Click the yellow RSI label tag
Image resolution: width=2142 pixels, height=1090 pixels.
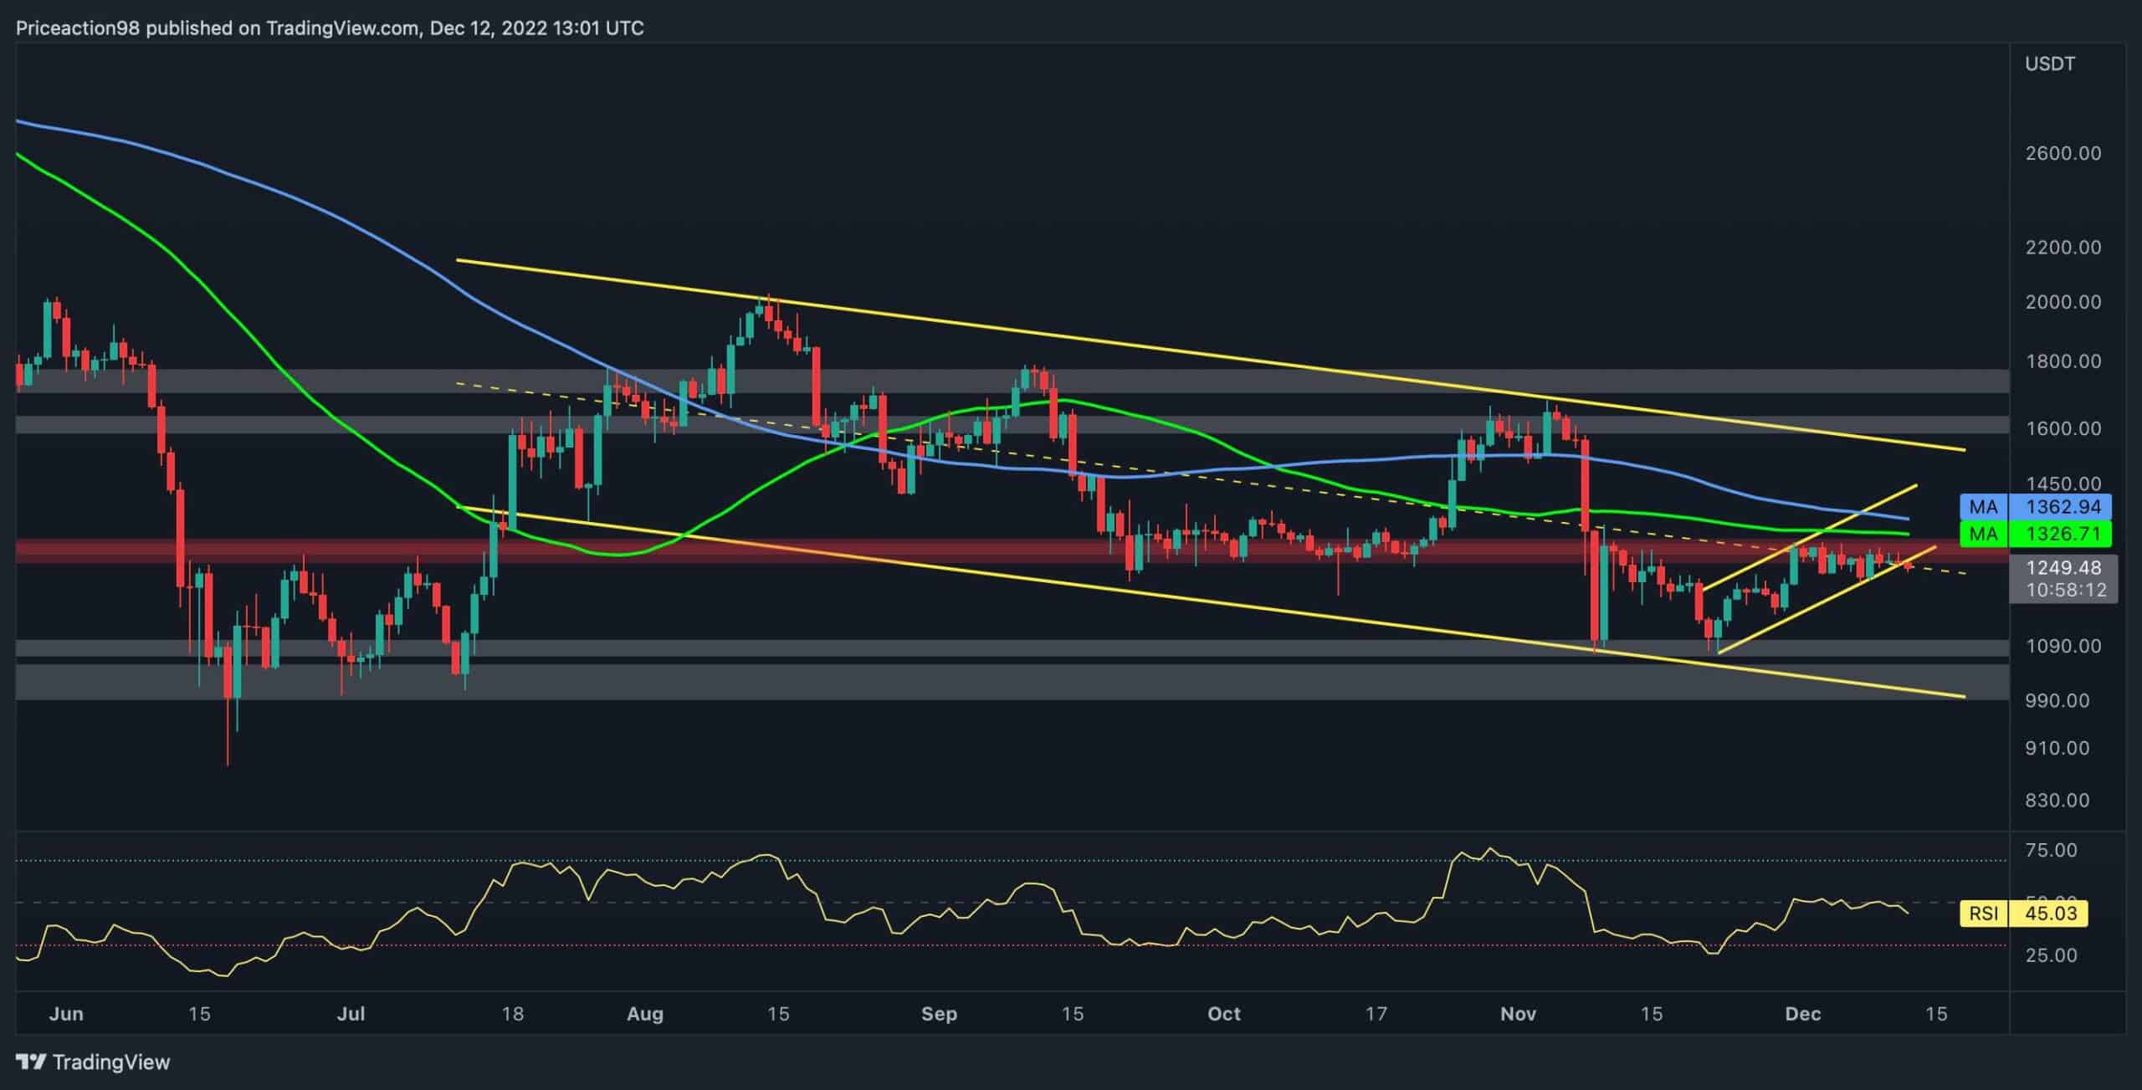[1983, 913]
